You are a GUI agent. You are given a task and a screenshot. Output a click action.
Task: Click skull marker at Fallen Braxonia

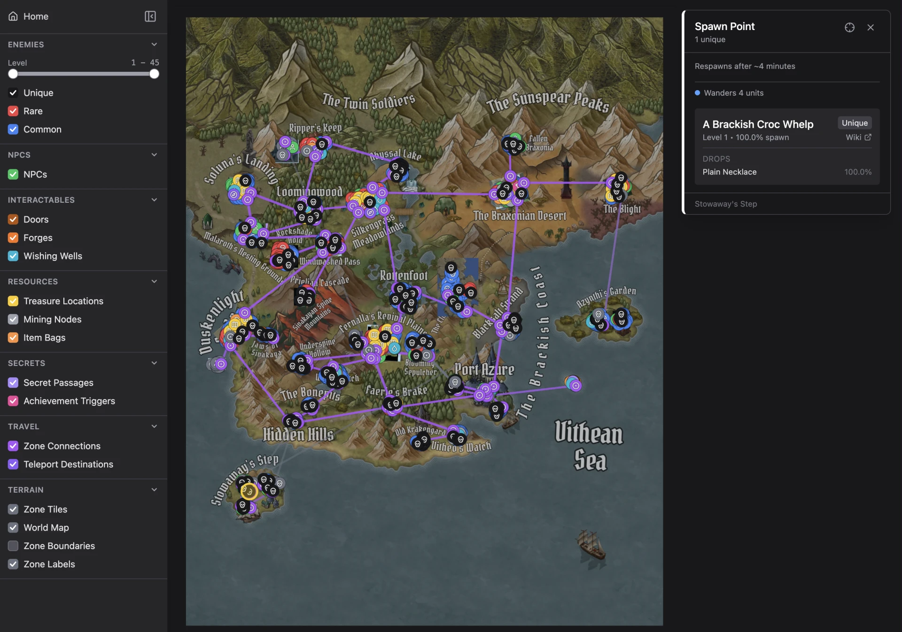[x=513, y=145]
